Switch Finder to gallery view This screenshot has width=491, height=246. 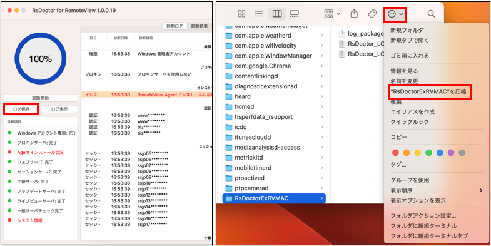tap(295, 14)
